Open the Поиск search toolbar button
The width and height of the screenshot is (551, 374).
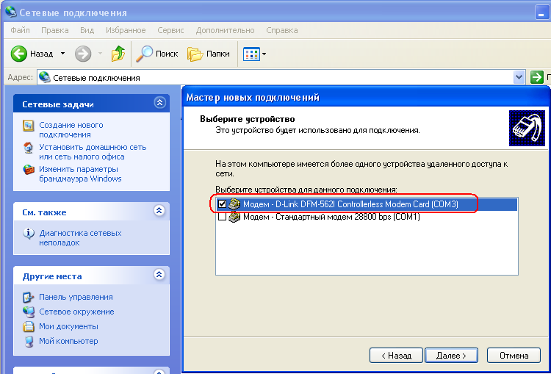(x=156, y=54)
